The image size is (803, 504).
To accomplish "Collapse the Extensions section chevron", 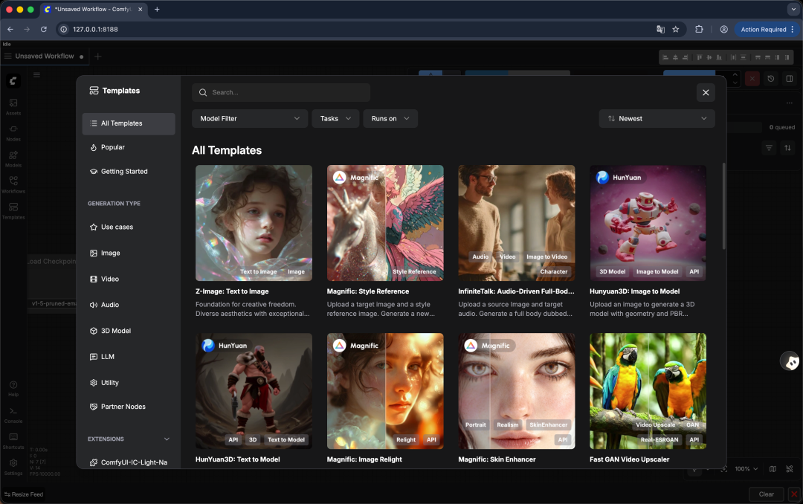I will [167, 439].
